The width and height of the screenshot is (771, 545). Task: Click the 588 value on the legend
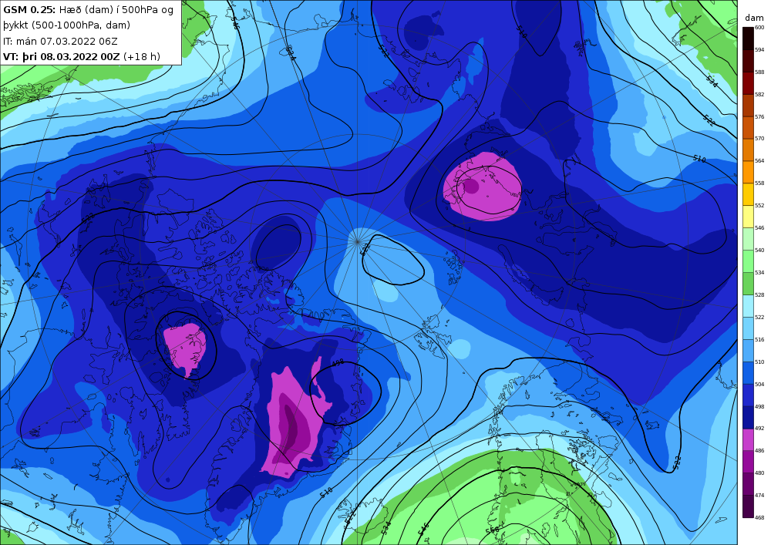(759, 72)
